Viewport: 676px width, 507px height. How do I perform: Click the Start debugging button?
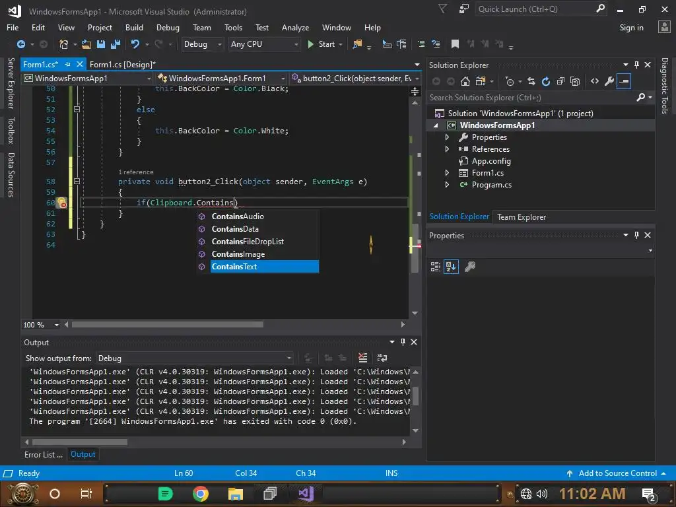pos(321,44)
